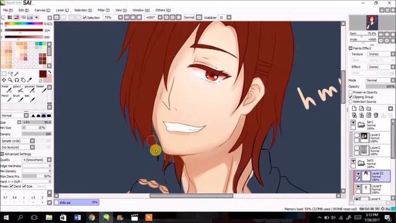Show the HSV slider panel icon
396x223 pixels.
[x=17, y=17]
